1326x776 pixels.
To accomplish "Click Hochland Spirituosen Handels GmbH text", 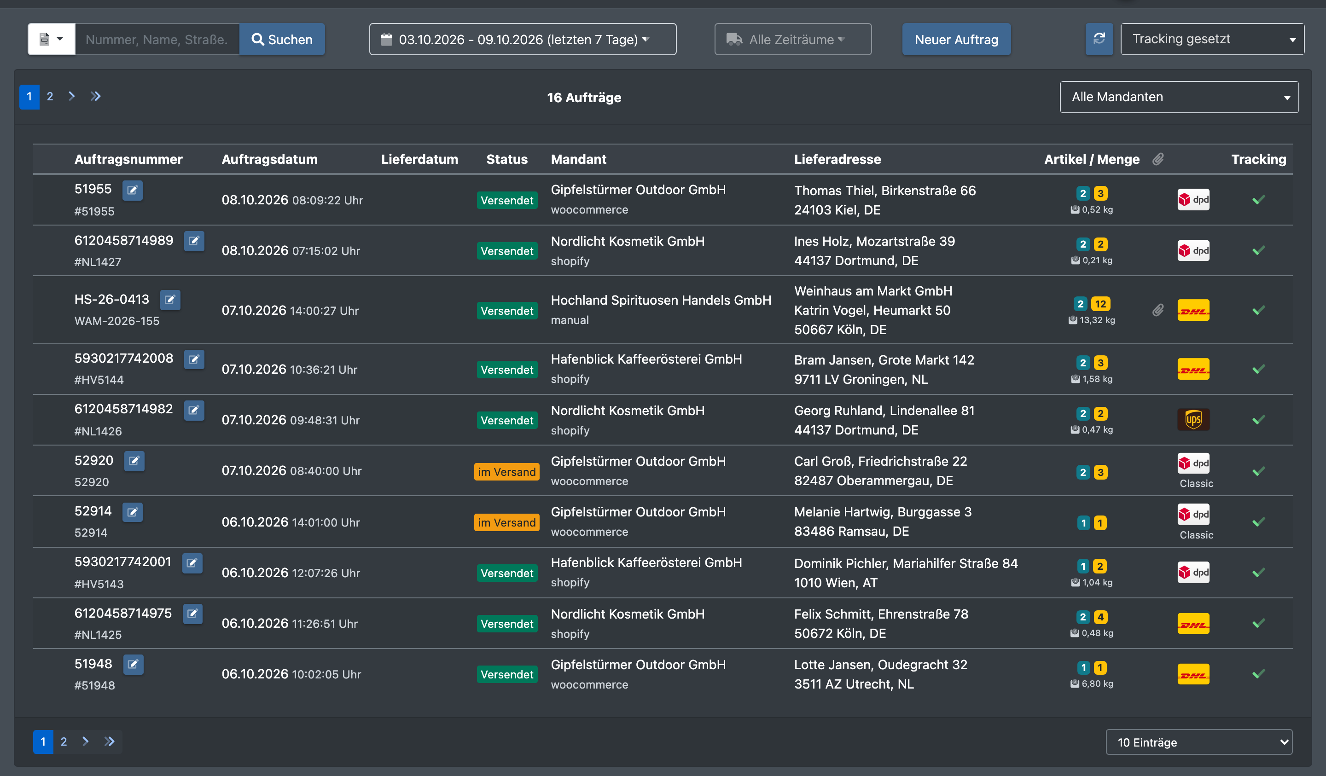I will coord(661,300).
